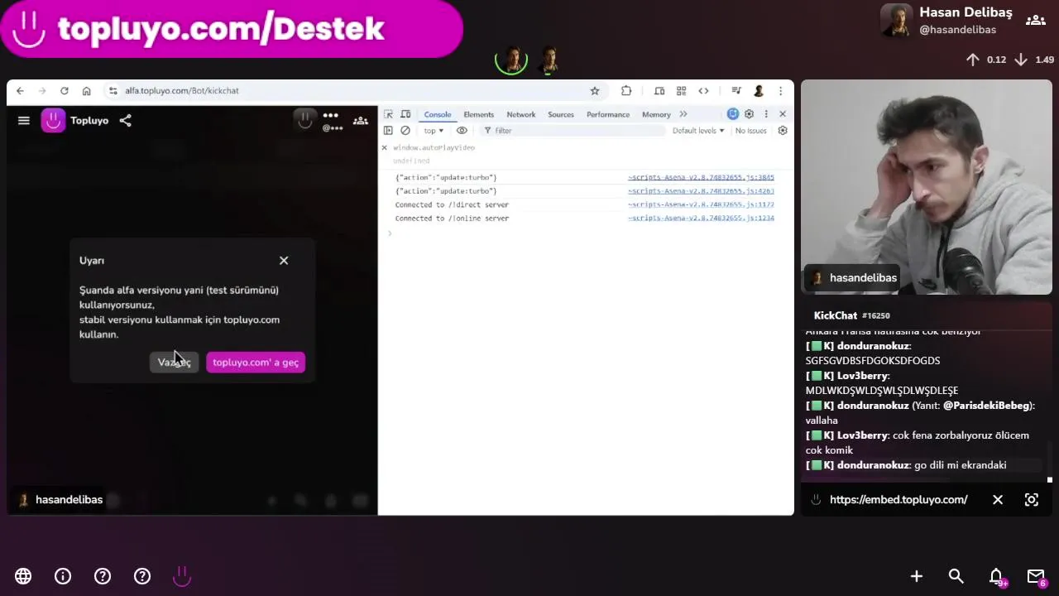This screenshot has width=1059, height=596.
Task: Open the top JavaScript context dropdown
Action: [434, 131]
